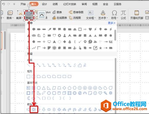This screenshot has width=149, height=114.
Task: Pick the map pin in recommended shapes' third row
Action: 85,42
